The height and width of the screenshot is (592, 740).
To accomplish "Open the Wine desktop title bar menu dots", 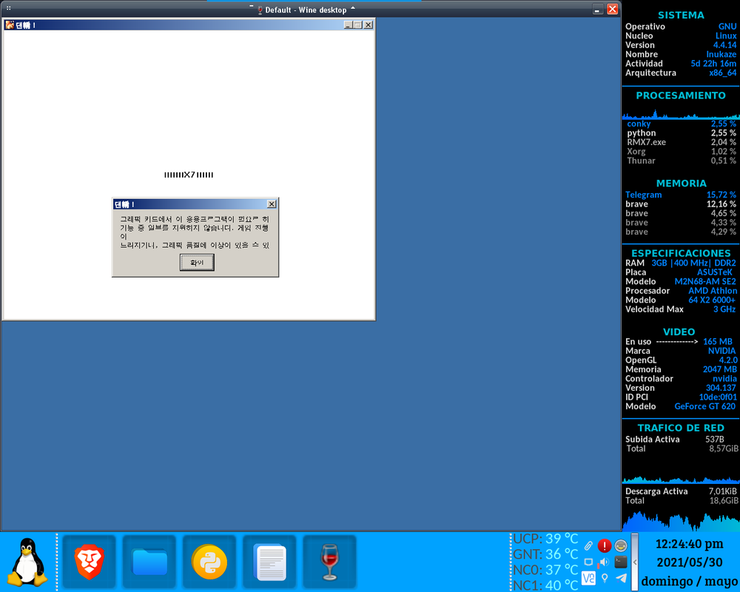I will point(8,8).
